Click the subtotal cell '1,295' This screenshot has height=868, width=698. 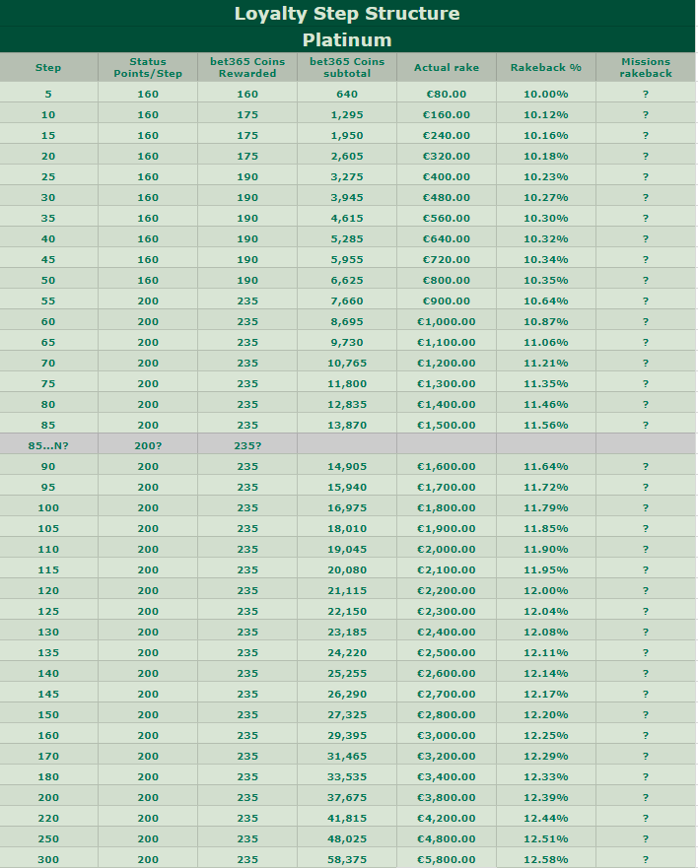[347, 114]
